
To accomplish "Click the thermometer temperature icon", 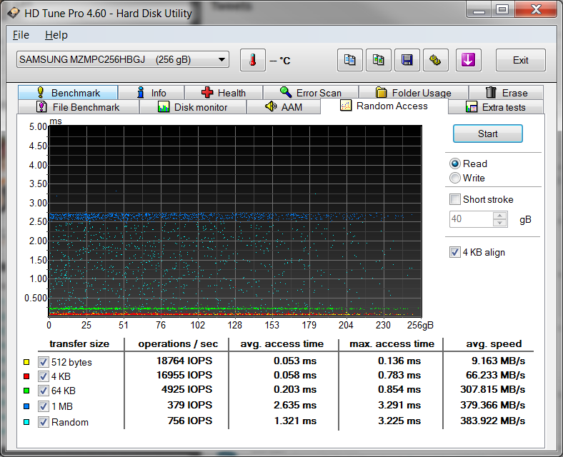I will click(252, 60).
